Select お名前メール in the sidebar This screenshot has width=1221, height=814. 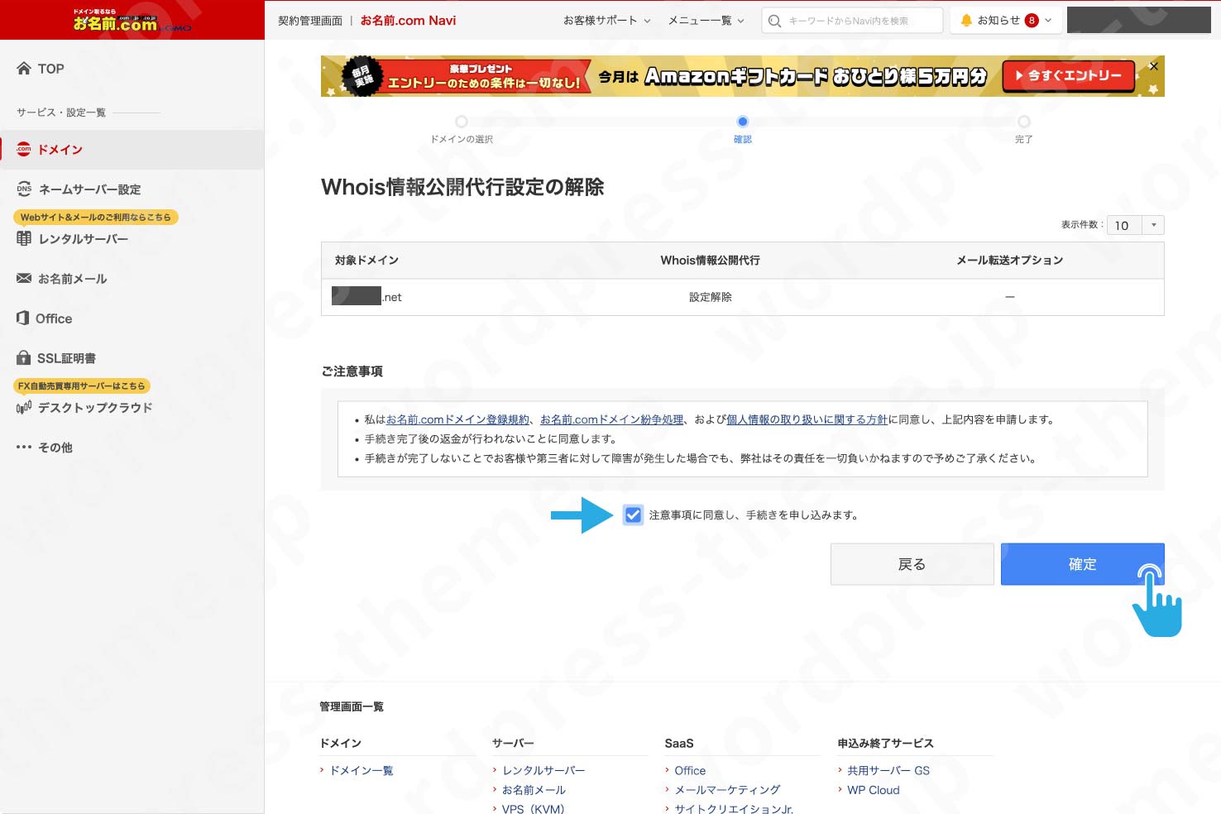click(73, 279)
